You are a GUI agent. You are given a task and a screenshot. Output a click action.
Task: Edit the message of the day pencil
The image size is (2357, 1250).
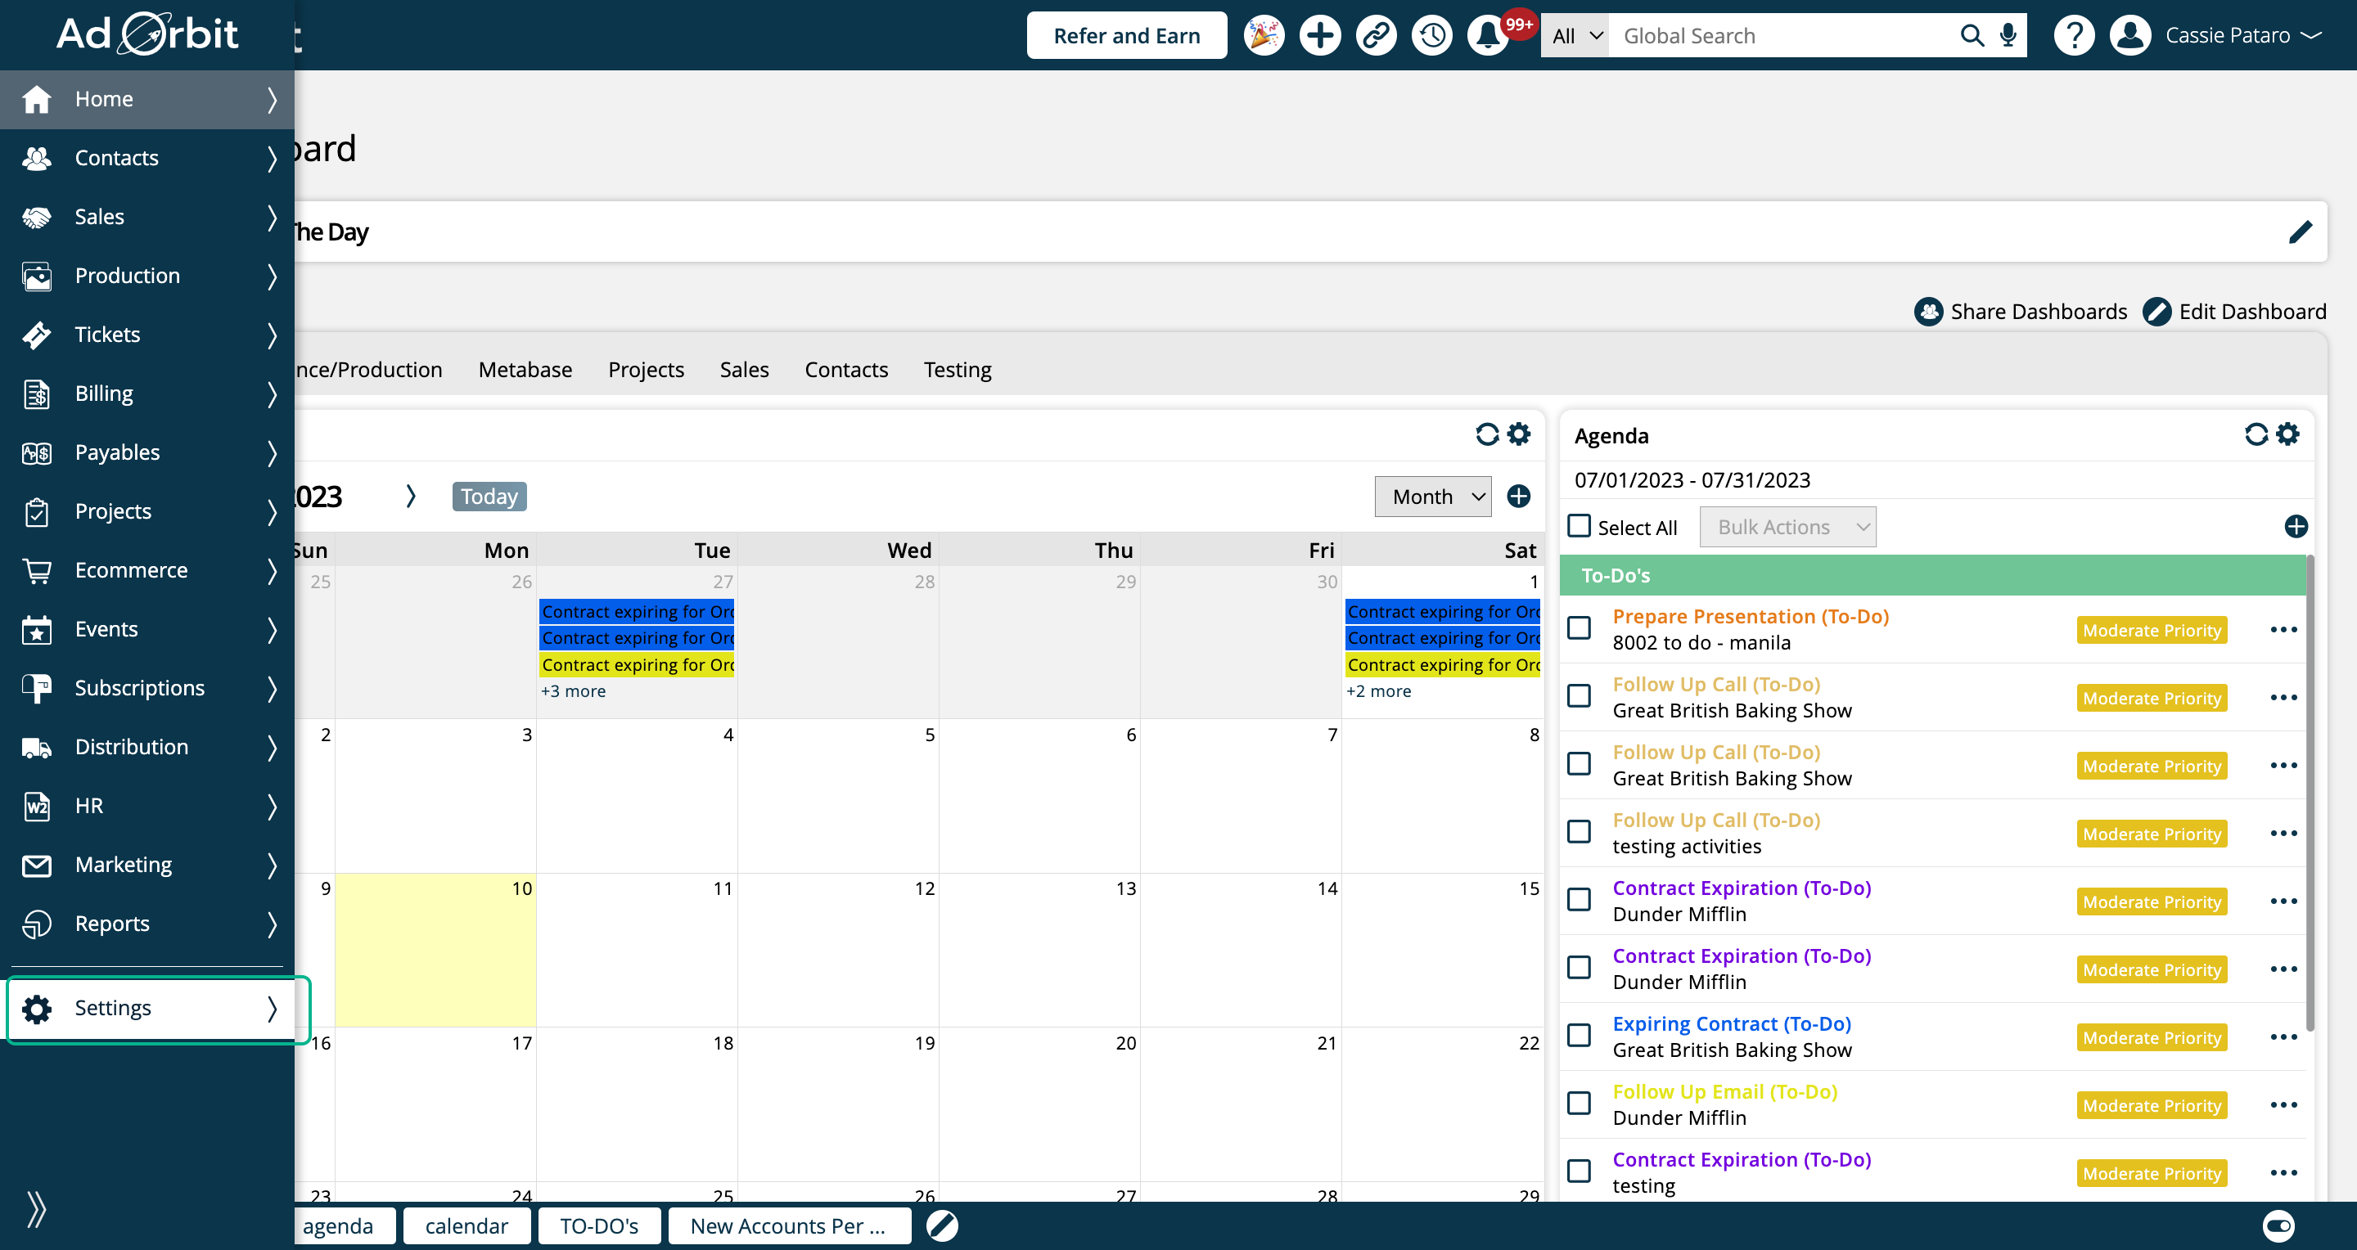pos(2300,232)
